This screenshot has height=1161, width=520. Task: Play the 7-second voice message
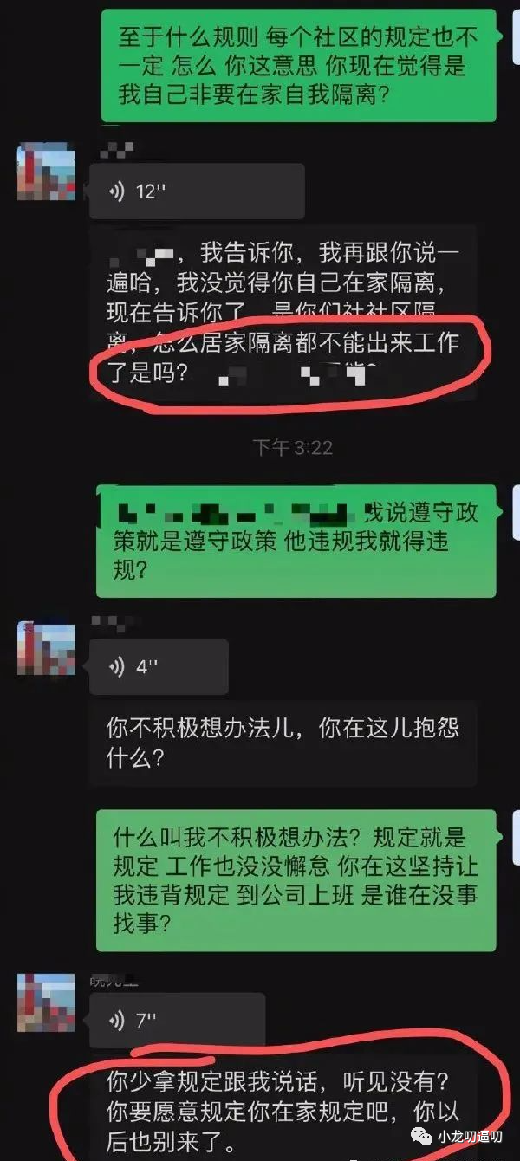pyautogui.click(x=178, y=1021)
